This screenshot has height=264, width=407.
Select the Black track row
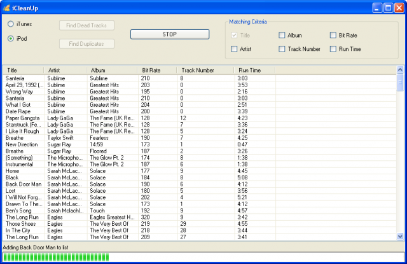tap(200, 177)
